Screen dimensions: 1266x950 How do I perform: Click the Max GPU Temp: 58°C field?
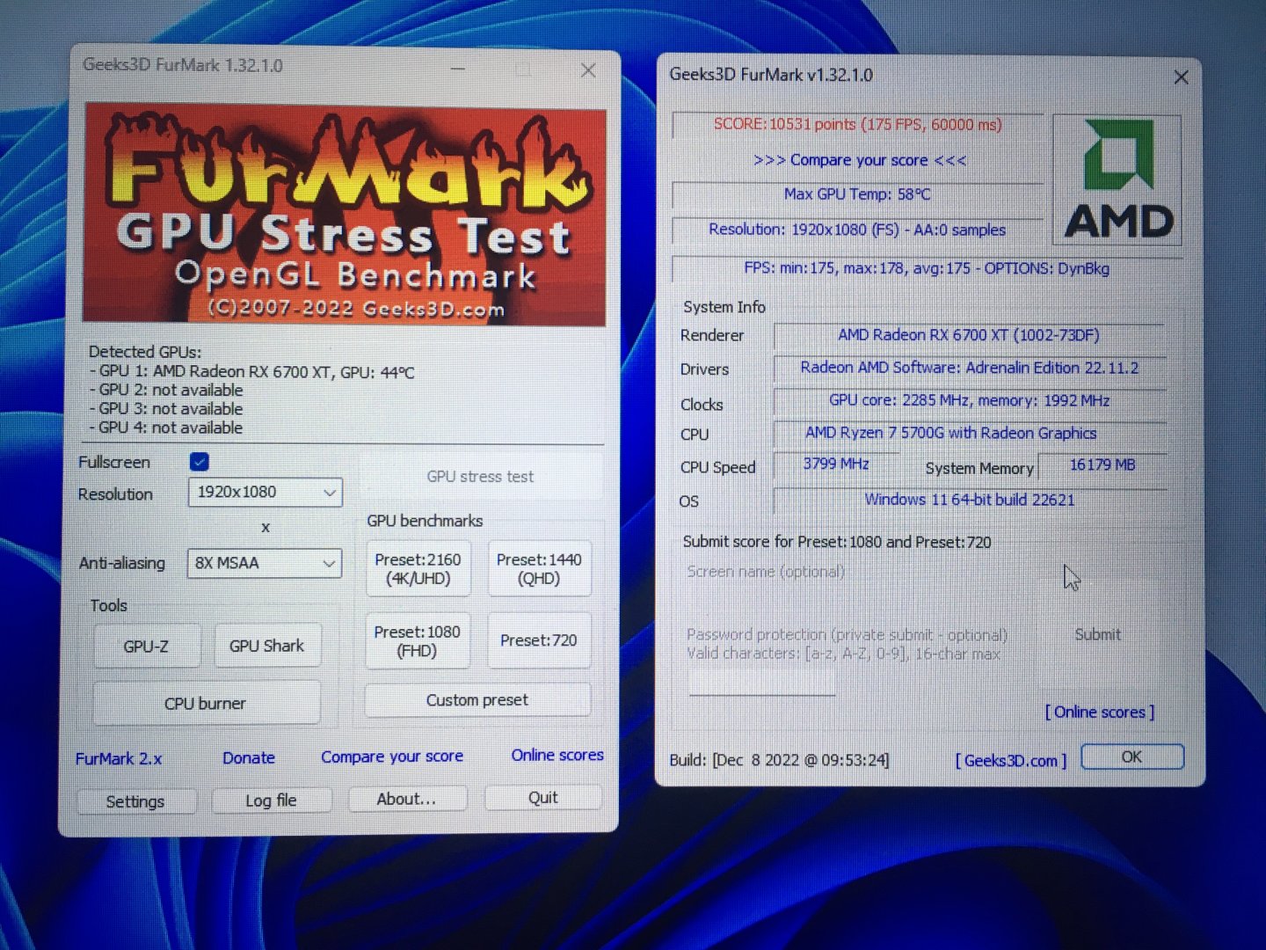857,194
